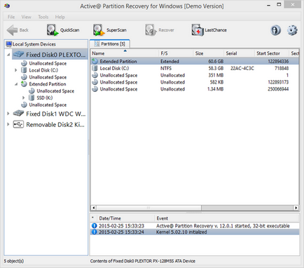Click horizontal scrollbar left arrow
Image resolution: width=304 pixels, height=268 pixels.
(94, 208)
